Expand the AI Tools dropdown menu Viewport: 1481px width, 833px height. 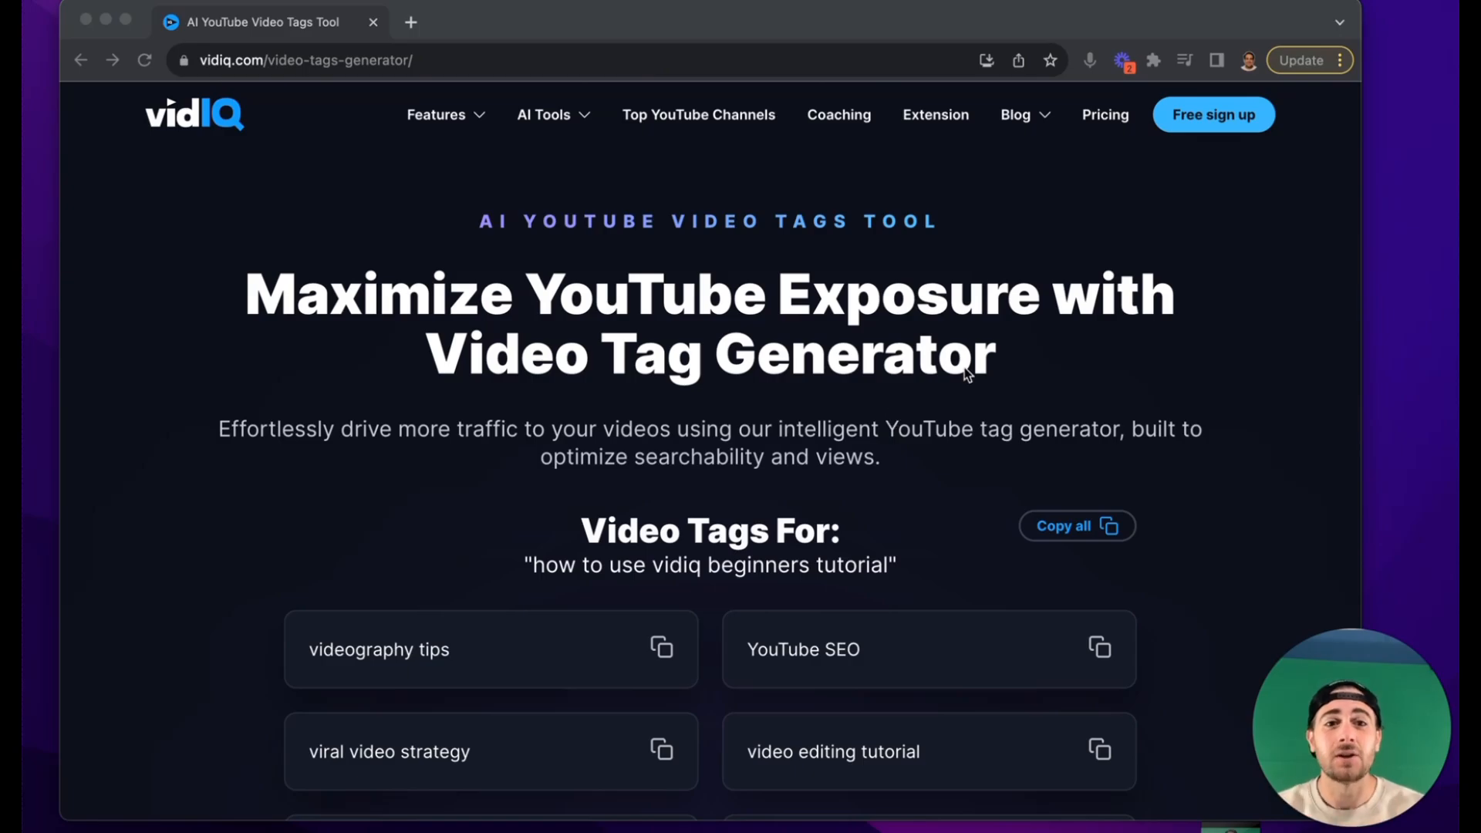555,114
